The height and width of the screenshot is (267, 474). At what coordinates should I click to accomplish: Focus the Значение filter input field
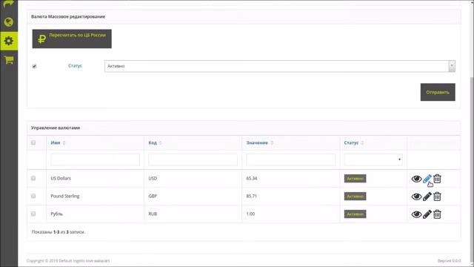pos(291,159)
